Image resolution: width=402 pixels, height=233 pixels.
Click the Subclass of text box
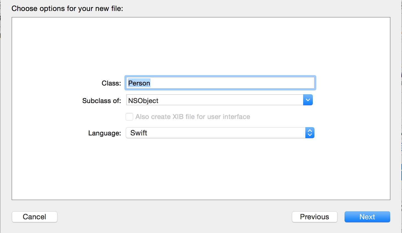click(214, 100)
